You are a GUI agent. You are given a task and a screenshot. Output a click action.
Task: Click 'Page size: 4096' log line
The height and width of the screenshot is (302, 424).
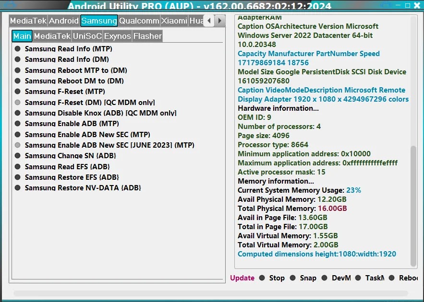point(264,136)
